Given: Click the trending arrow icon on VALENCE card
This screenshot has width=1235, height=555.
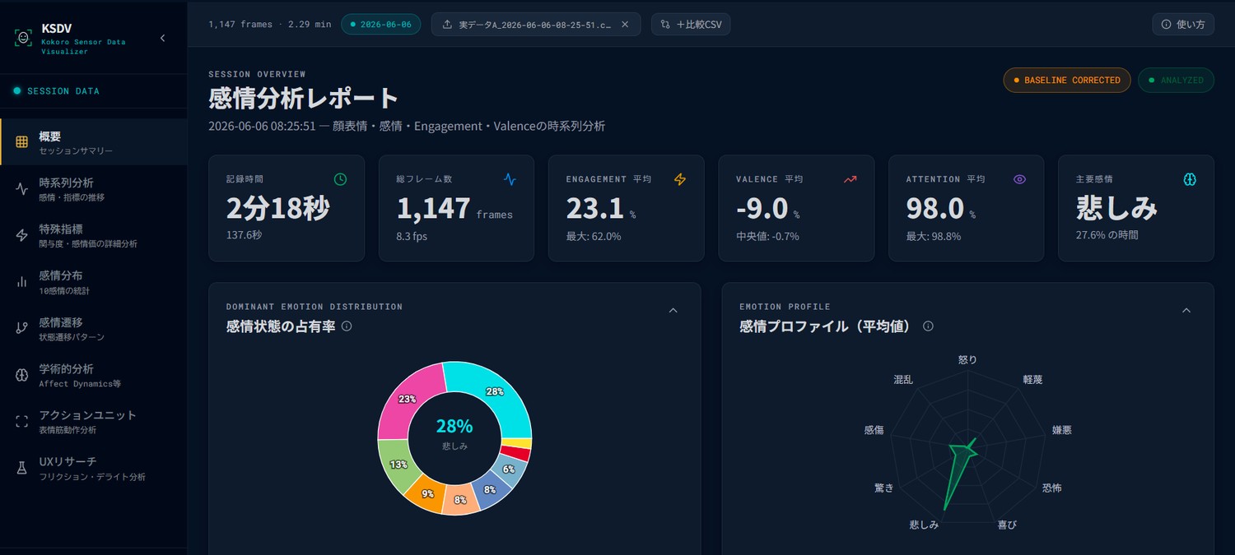Looking at the screenshot, I should (850, 178).
